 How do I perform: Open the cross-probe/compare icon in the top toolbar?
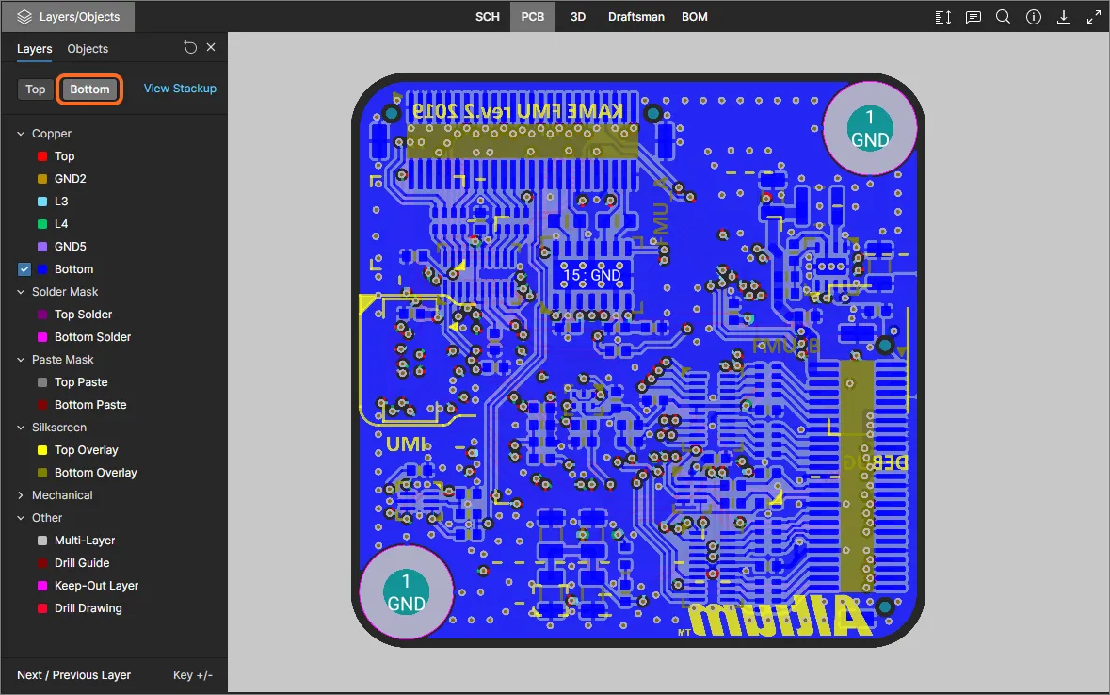(943, 17)
